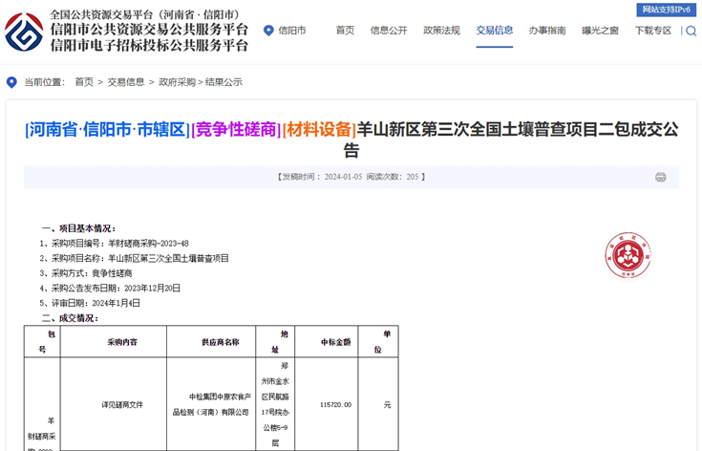Click the 发稿时间 2024-01-05 text
The height and width of the screenshot is (451, 702).
(x=320, y=177)
